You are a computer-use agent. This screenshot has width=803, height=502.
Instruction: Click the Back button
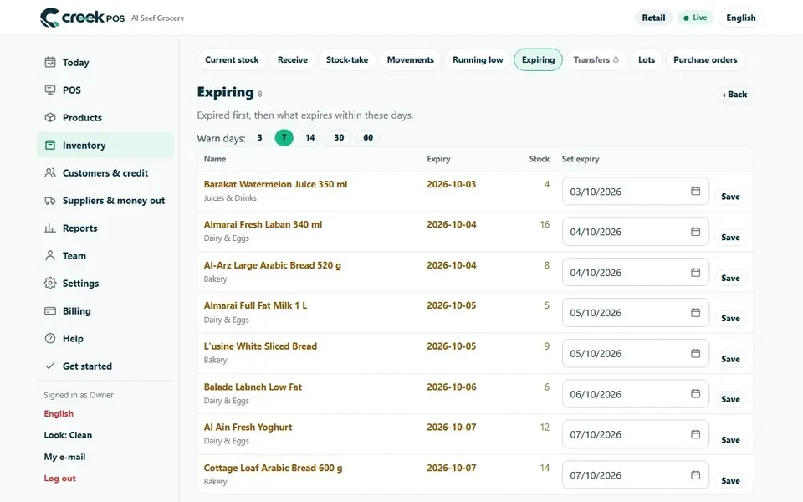click(734, 95)
